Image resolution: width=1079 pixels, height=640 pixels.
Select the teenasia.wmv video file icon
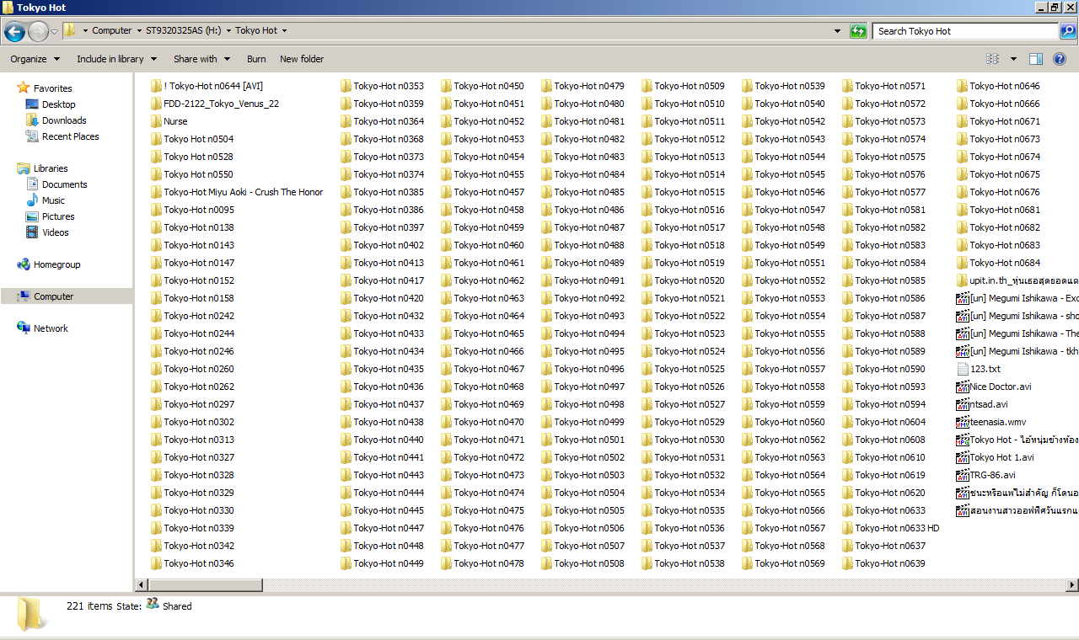coord(963,422)
